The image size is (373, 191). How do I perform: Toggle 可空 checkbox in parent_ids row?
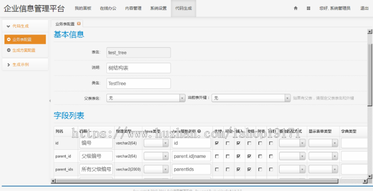228,169
